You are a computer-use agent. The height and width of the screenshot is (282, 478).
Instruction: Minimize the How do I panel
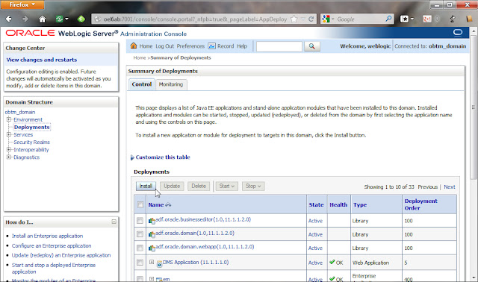click(114, 222)
